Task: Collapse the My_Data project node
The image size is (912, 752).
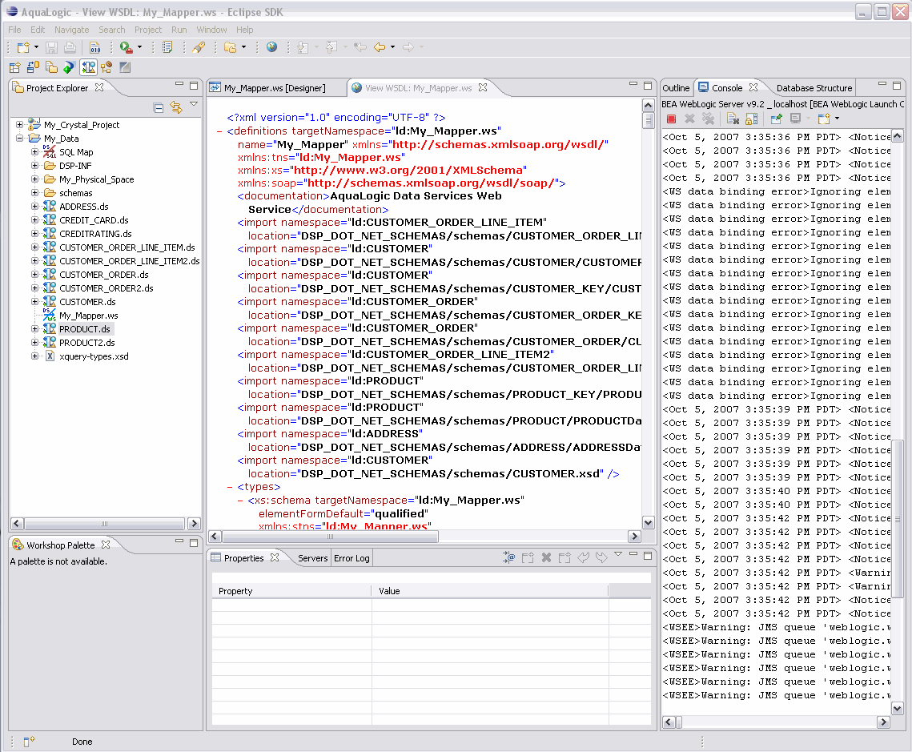Action: (20, 139)
